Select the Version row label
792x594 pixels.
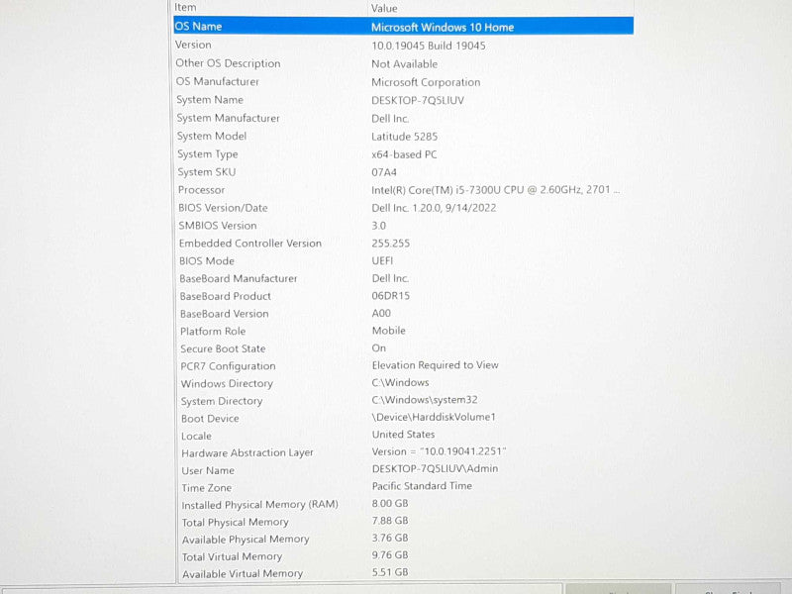click(x=193, y=45)
